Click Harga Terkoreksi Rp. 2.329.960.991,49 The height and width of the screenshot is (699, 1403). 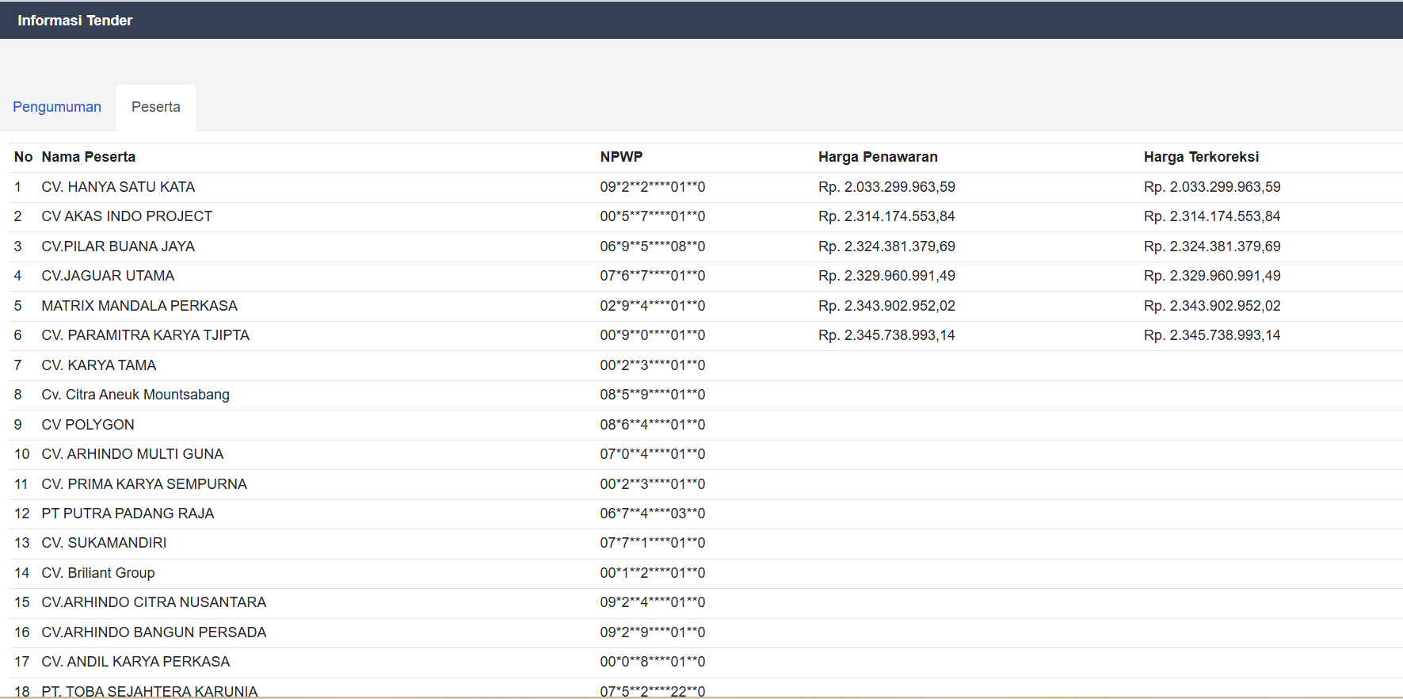1212,276
